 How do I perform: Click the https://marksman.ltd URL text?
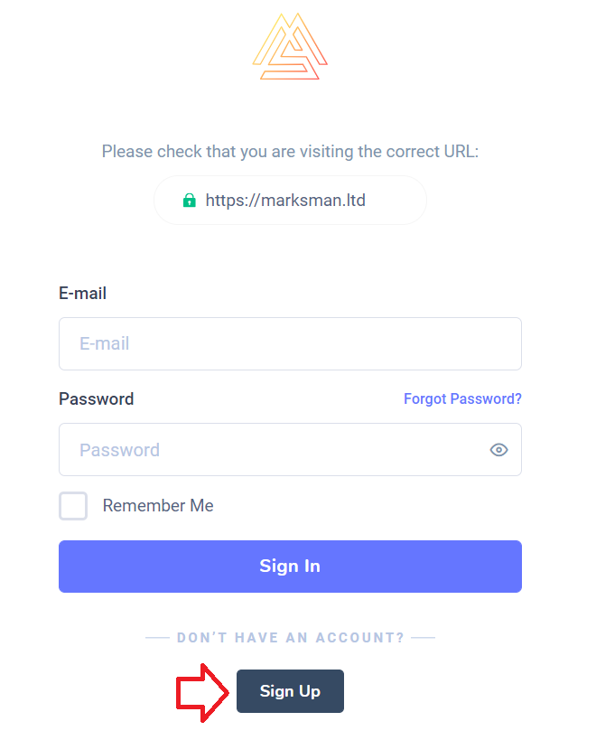285,200
